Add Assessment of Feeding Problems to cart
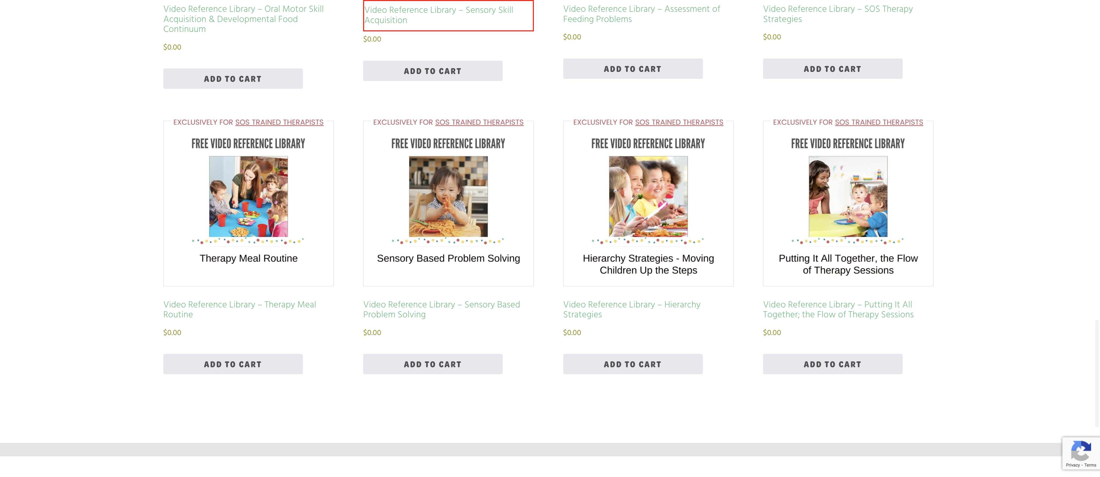Image resolution: width=1100 pixels, height=477 pixels. 632,69
